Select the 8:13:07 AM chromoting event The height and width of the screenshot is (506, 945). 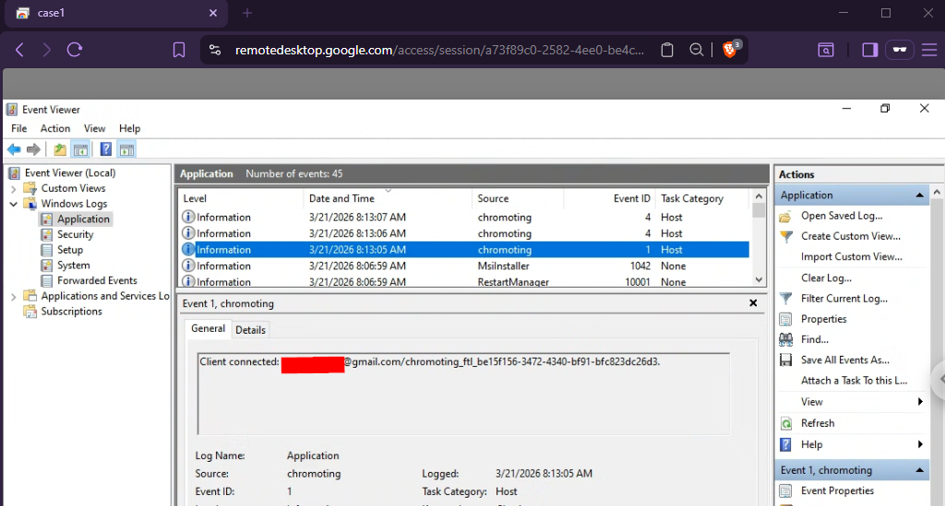coord(464,218)
